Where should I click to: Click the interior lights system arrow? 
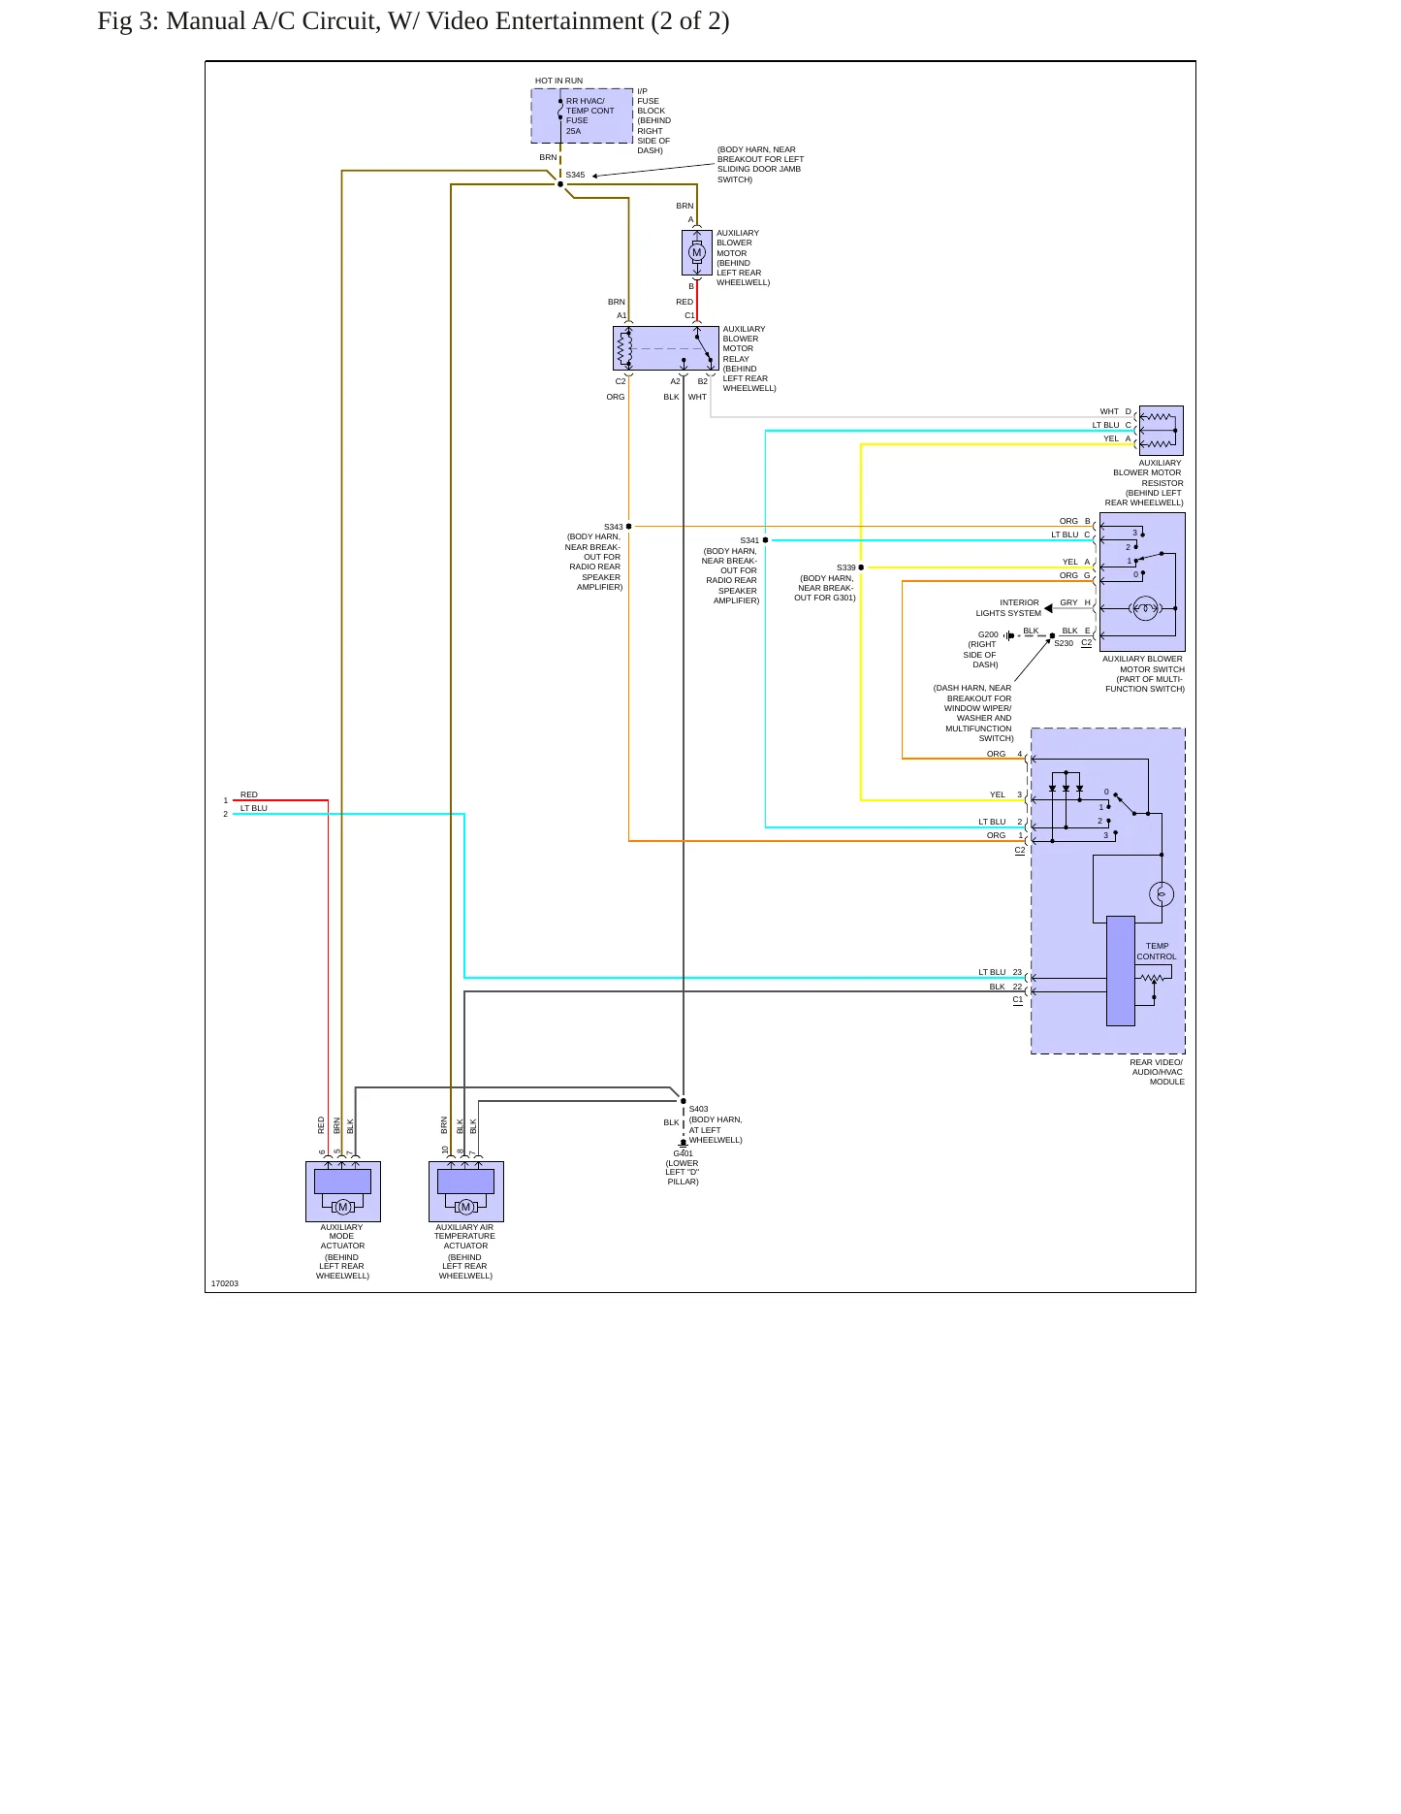pyautogui.click(x=1048, y=609)
